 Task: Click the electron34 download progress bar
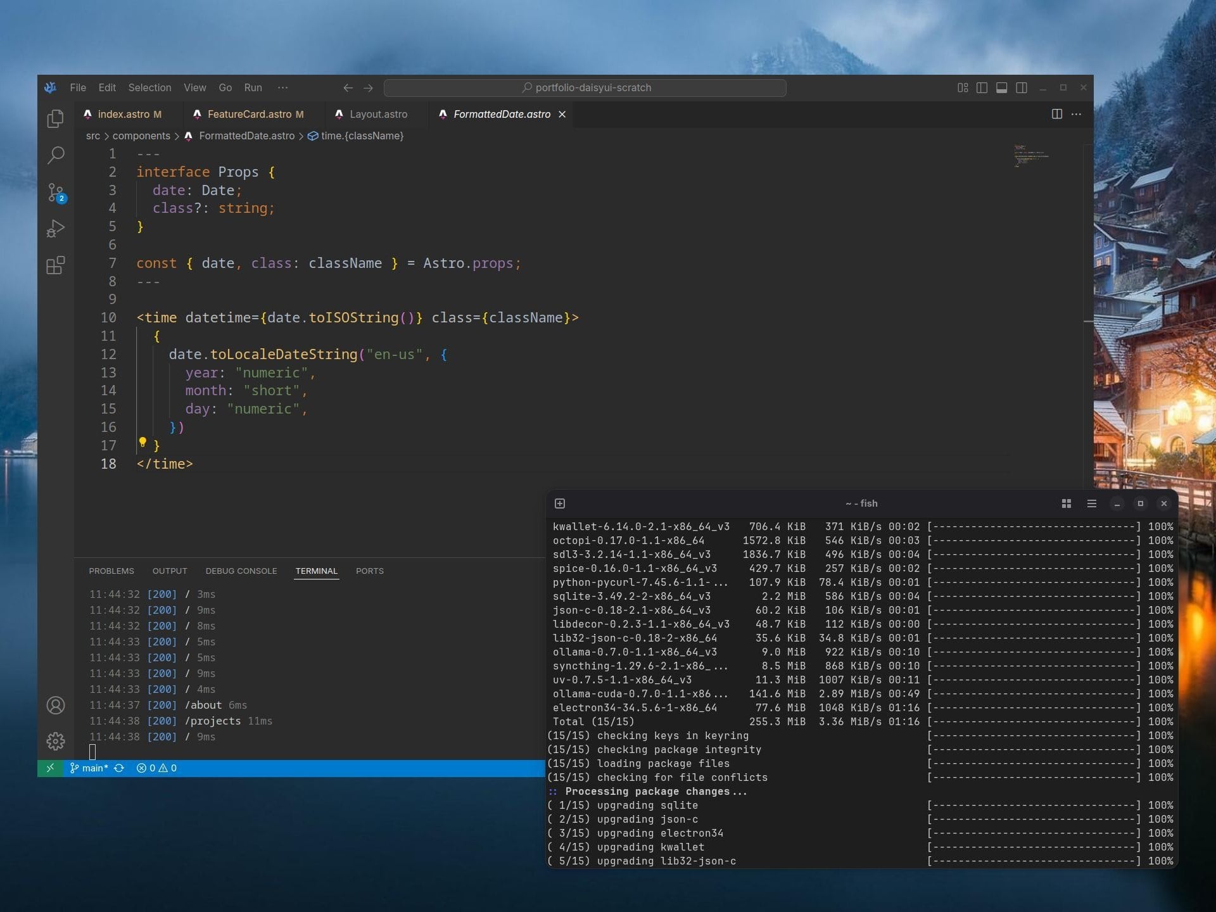pos(1034,707)
